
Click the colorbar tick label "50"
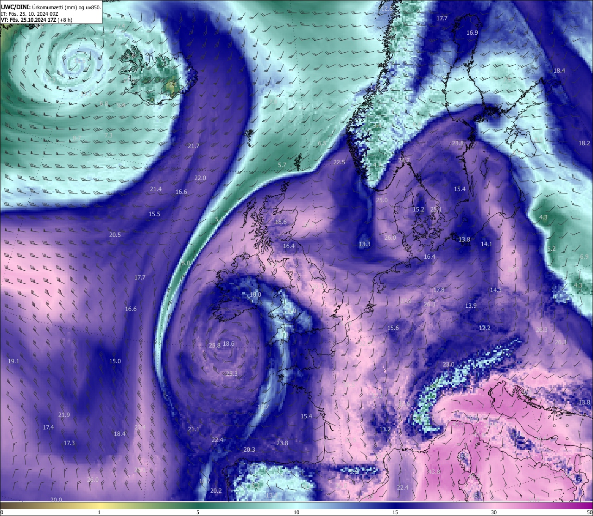589,512
